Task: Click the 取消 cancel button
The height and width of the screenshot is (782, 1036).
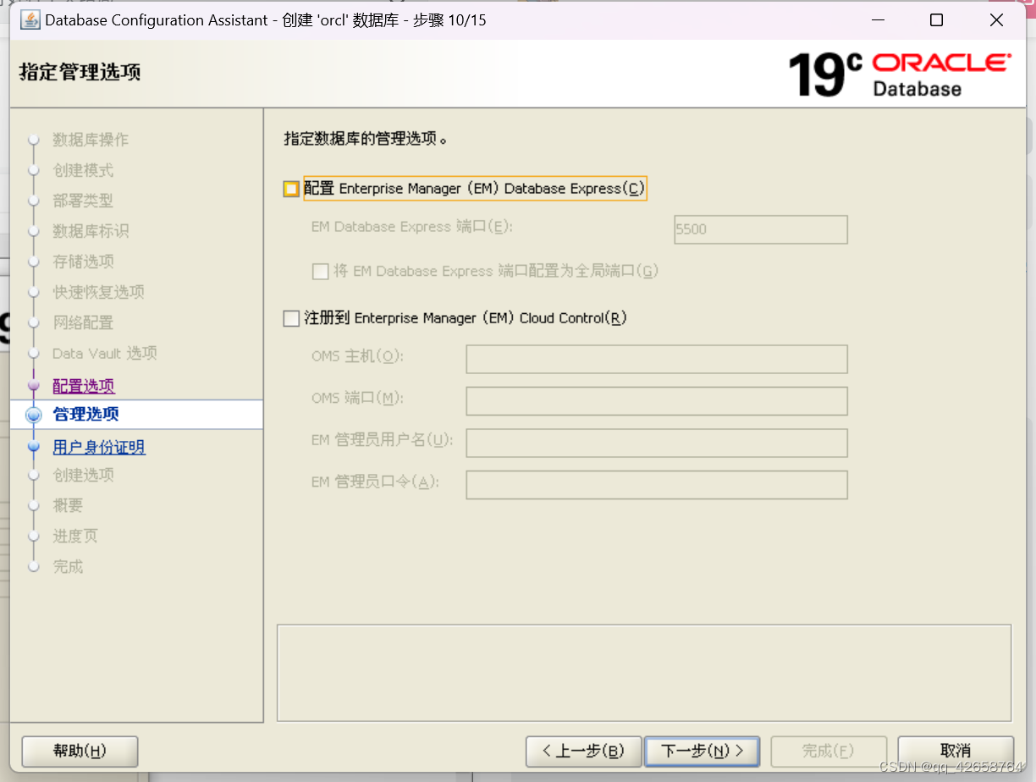Action: (956, 751)
